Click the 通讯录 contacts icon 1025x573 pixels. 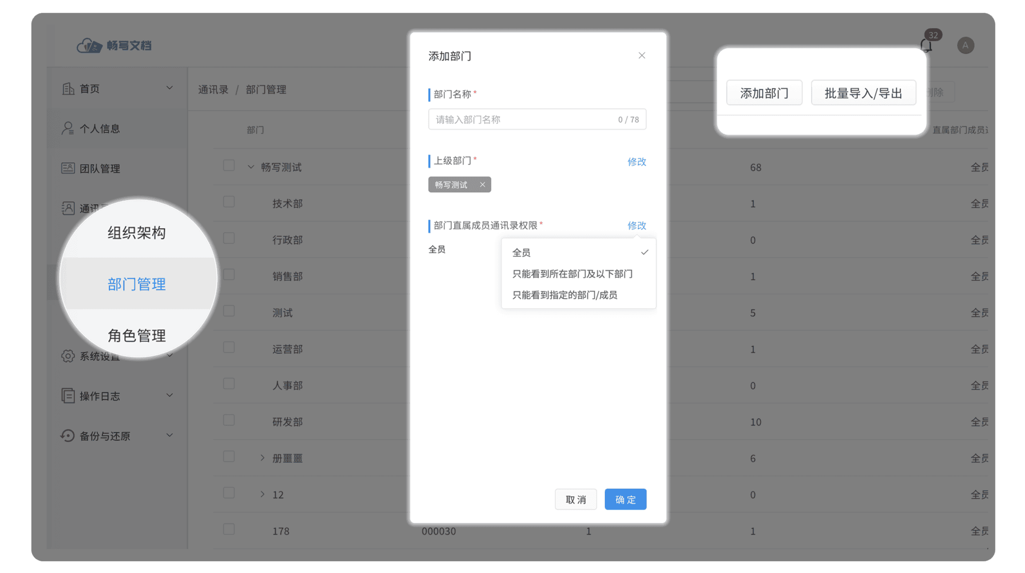[x=68, y=208]
